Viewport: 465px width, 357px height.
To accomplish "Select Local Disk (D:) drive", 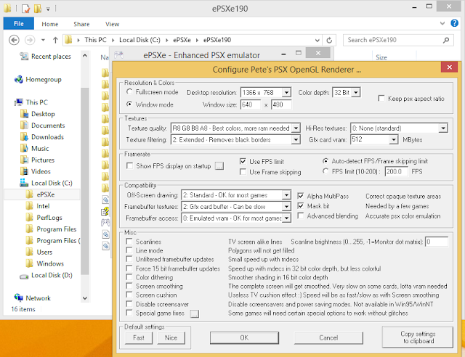I will point(51,275).
